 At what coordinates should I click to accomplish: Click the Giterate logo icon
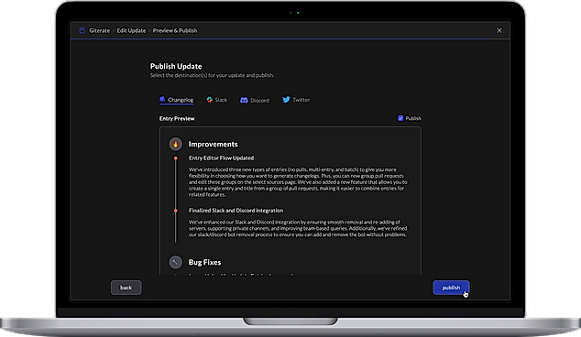(x=82, y=30)
